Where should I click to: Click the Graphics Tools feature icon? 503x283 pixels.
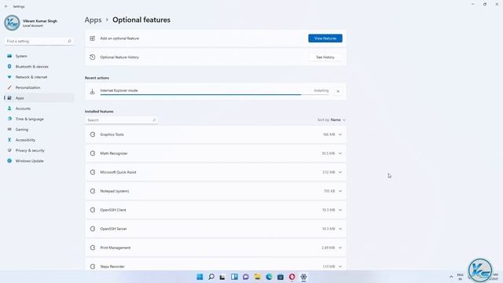tap(93, 134)
